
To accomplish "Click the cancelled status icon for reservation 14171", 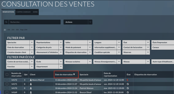I will (x=128, y=84).
